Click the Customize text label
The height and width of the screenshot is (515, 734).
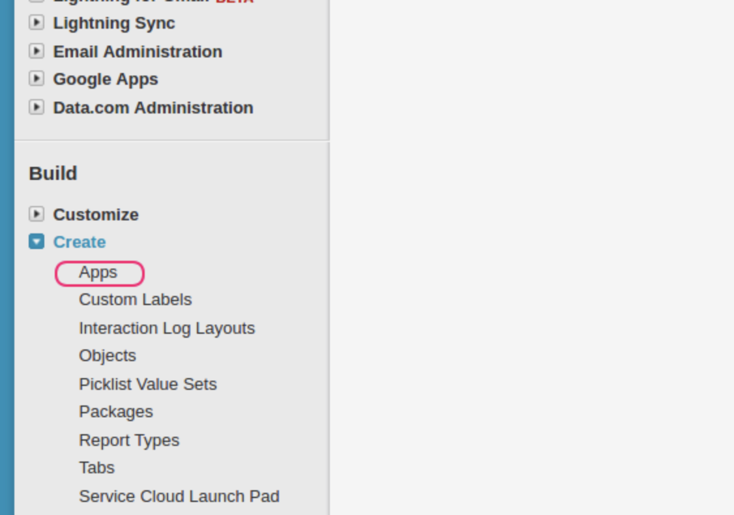(x=96, y=214)
